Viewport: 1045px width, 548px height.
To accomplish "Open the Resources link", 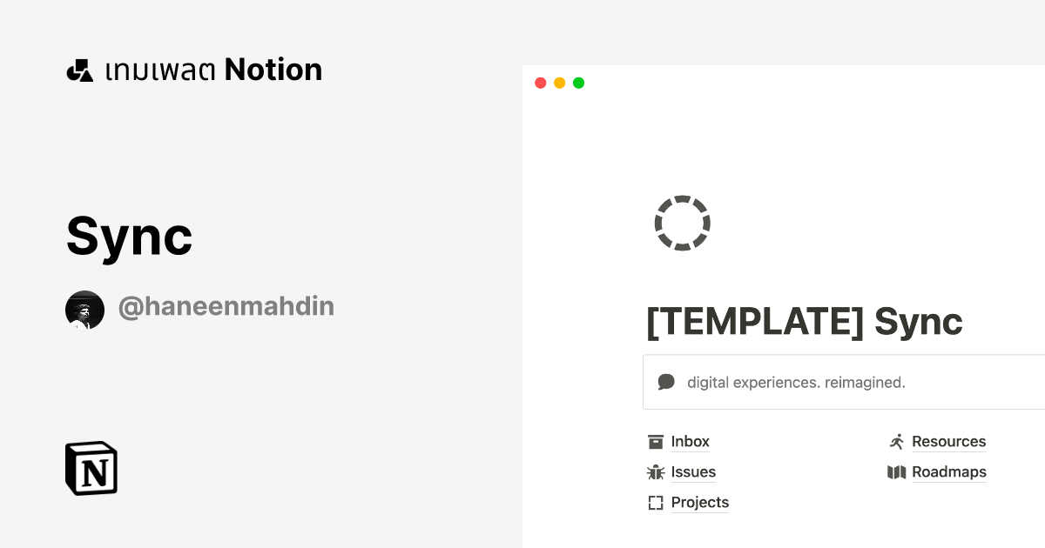I will pyautogui.click(x=948, y=441).
